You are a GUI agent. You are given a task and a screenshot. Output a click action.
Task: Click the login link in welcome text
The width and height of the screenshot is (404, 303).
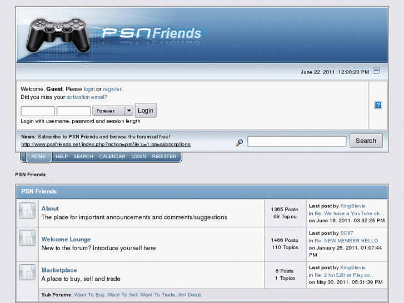(x=89, y=89)
